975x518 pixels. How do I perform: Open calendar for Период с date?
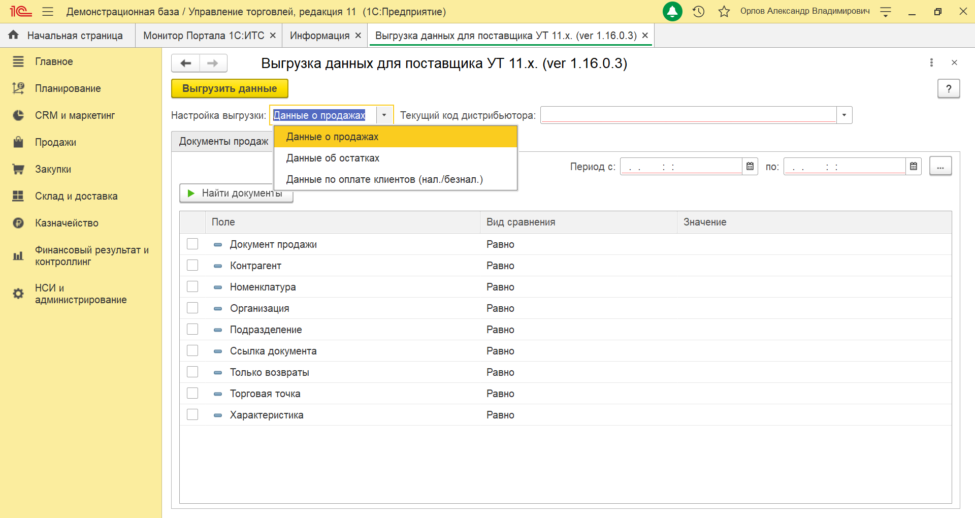[750, 167]
